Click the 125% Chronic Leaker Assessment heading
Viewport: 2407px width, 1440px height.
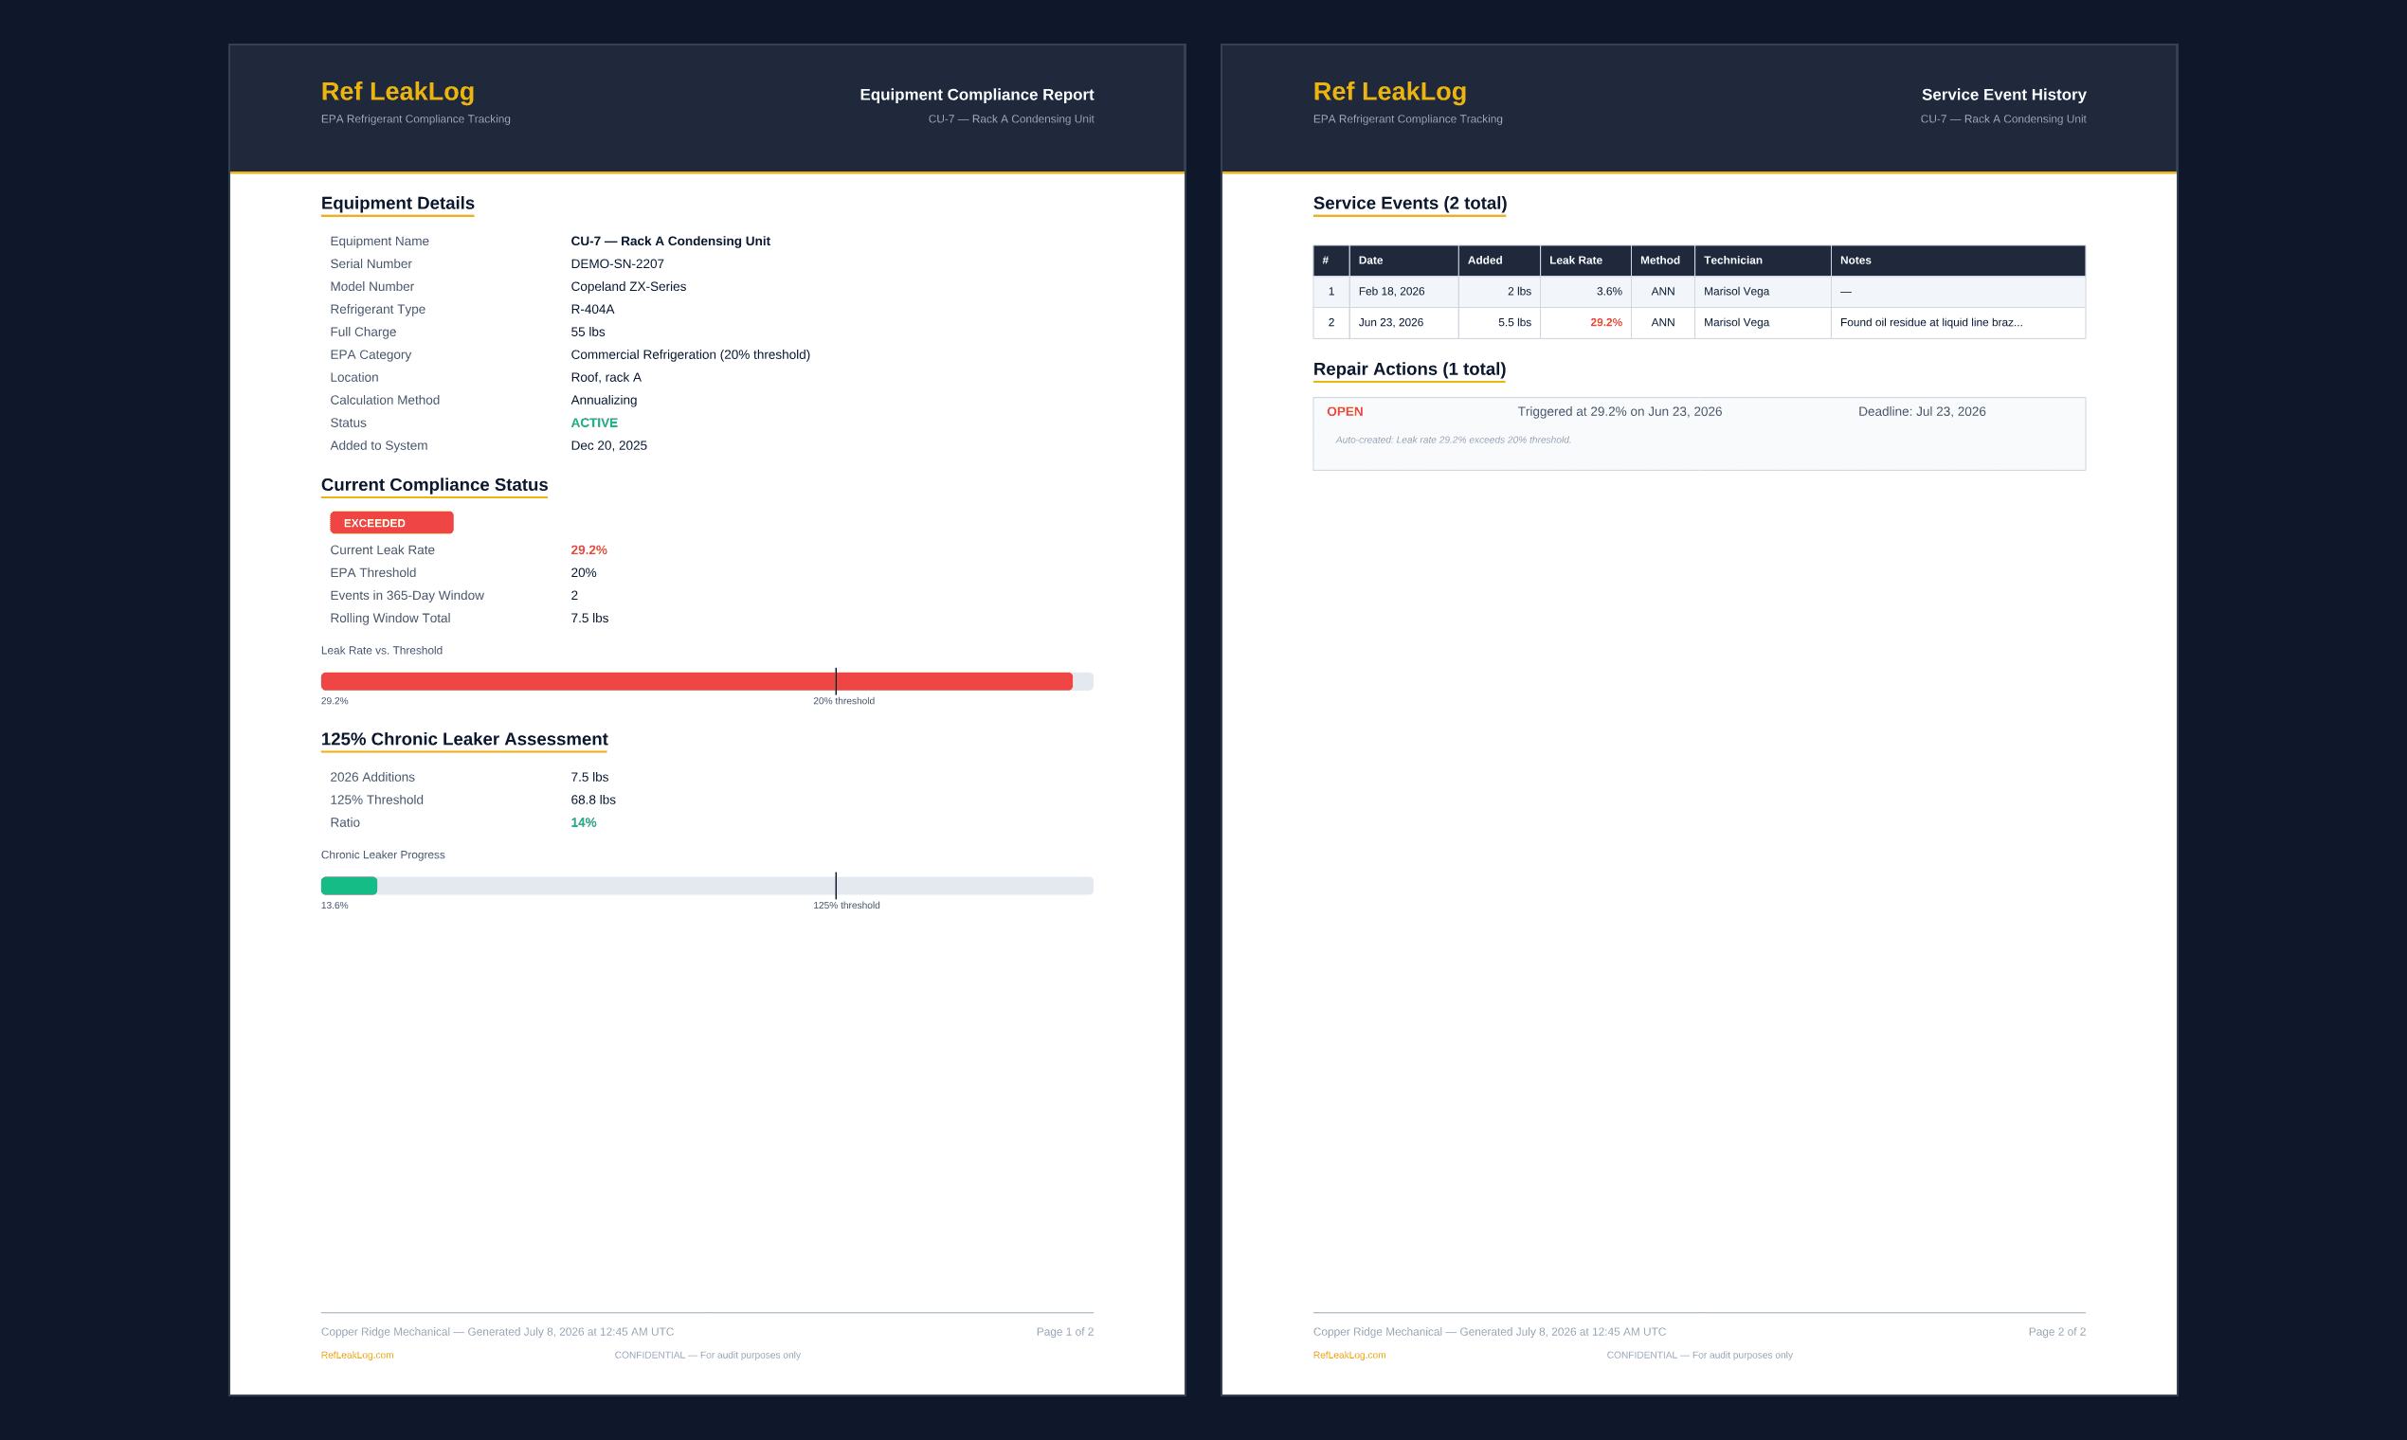click(464, 738)
